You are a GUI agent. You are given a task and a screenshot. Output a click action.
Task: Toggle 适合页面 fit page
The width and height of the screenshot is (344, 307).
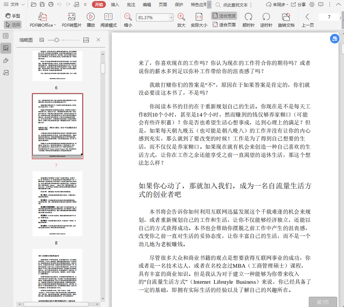tap(224, 25)
